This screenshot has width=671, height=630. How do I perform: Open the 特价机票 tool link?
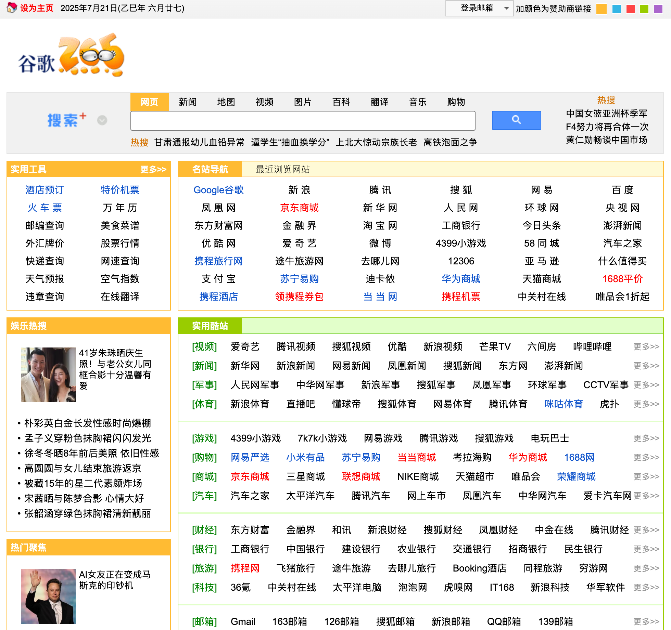[x=120, y=190]
